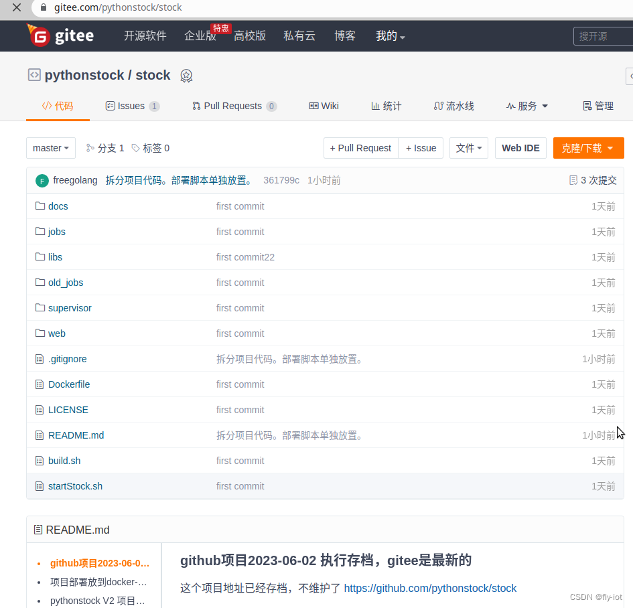
Task: Open the 企业版 menu item
Action: click(200, 36)
